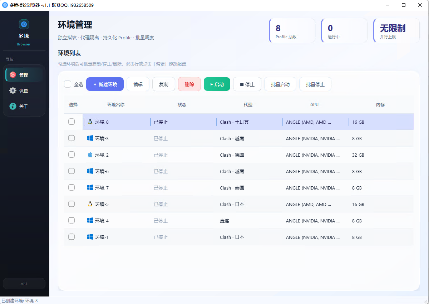
Task: Open the 关于 navigation item
Action: point(24,106)
